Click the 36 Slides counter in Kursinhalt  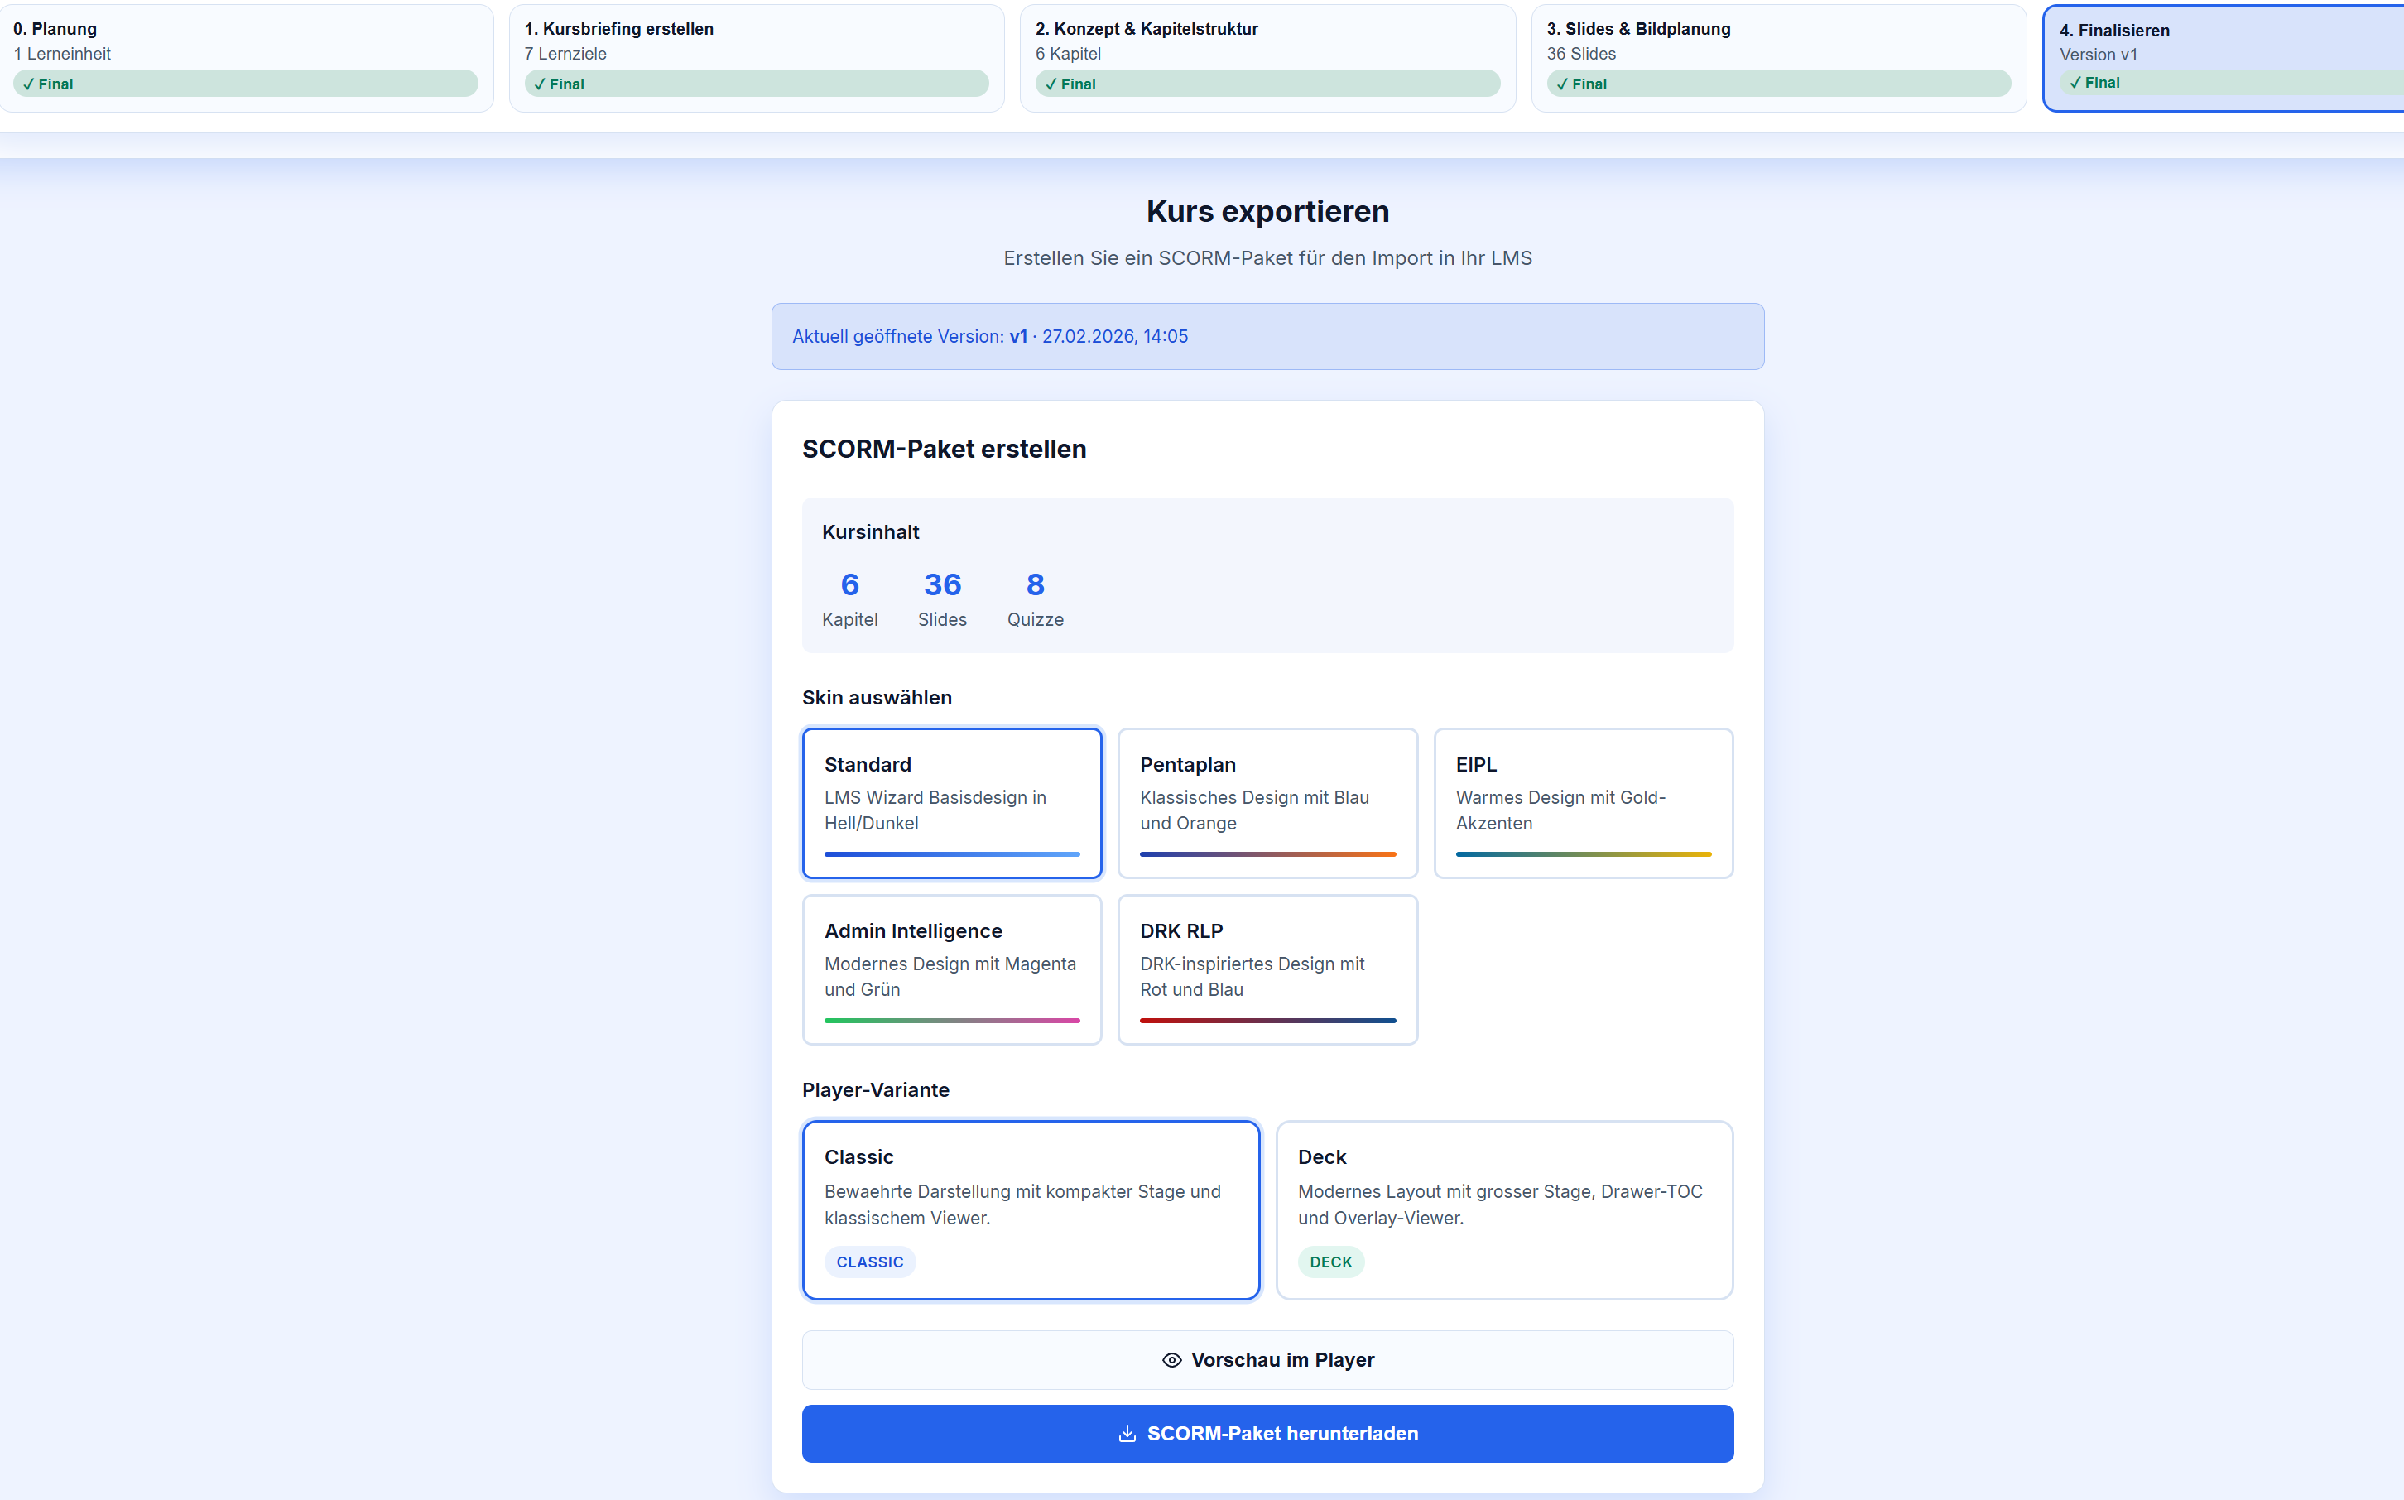[942, 597]
